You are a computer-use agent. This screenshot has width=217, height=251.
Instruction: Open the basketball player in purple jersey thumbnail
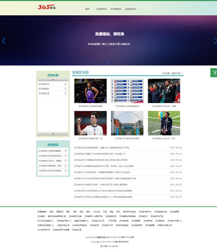(90, 91)
